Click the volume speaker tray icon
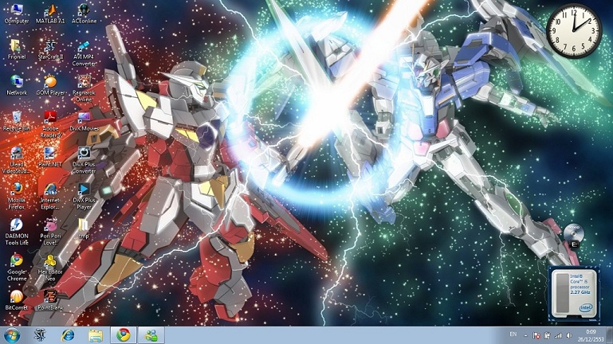613x344 pixels. (x=569, y=335)
